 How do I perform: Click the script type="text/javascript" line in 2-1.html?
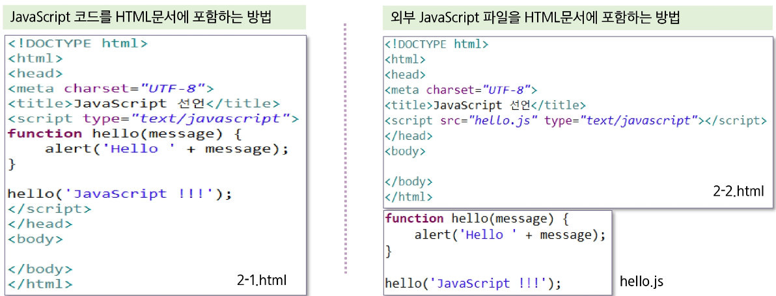(154, 119)
